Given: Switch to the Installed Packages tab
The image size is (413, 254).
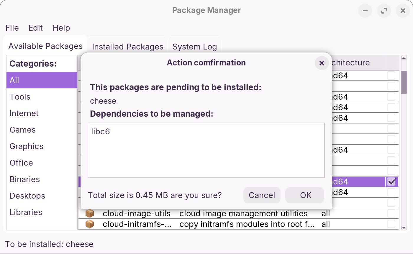Looking at the screenshot, I should pyautogui.click(x=127, y=47).
